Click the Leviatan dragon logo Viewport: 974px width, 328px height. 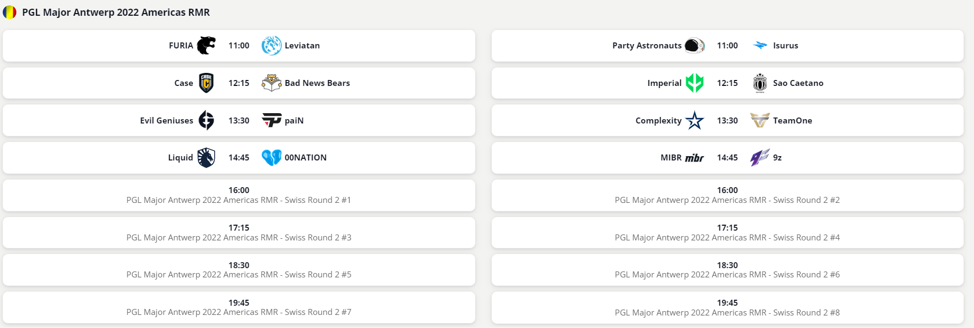click(271, 46)
